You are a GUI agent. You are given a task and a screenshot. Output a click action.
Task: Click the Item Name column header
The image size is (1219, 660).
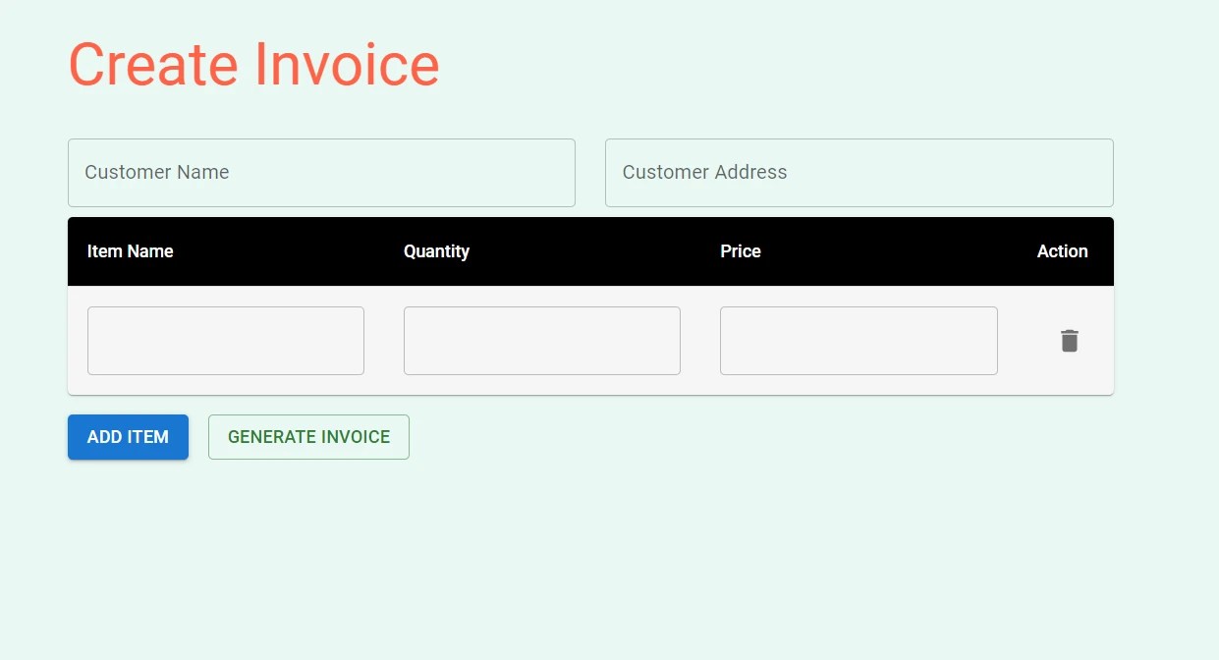pyautogui.click(x=130, y=251)
